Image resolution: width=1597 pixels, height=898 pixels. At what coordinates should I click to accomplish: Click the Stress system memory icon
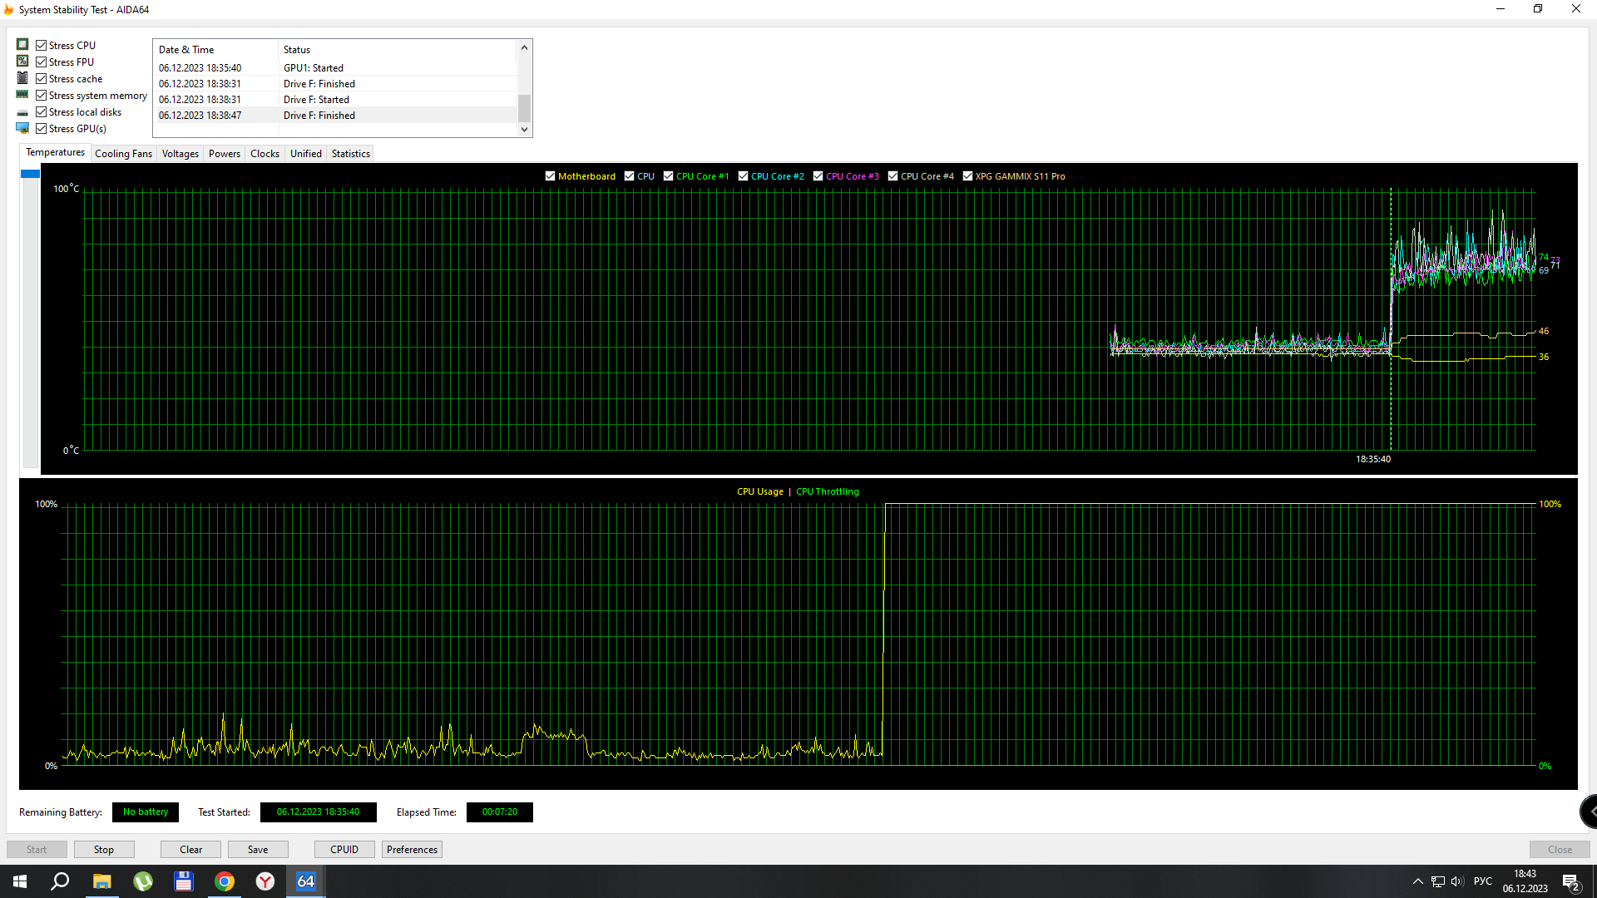22,95
